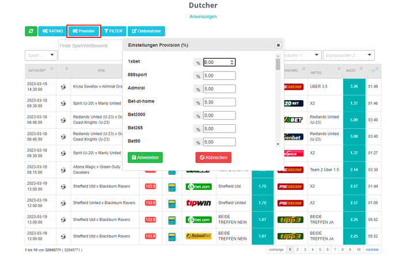Edit the Admiral commission field
The image size is (414, 256).
pos(219,89)
